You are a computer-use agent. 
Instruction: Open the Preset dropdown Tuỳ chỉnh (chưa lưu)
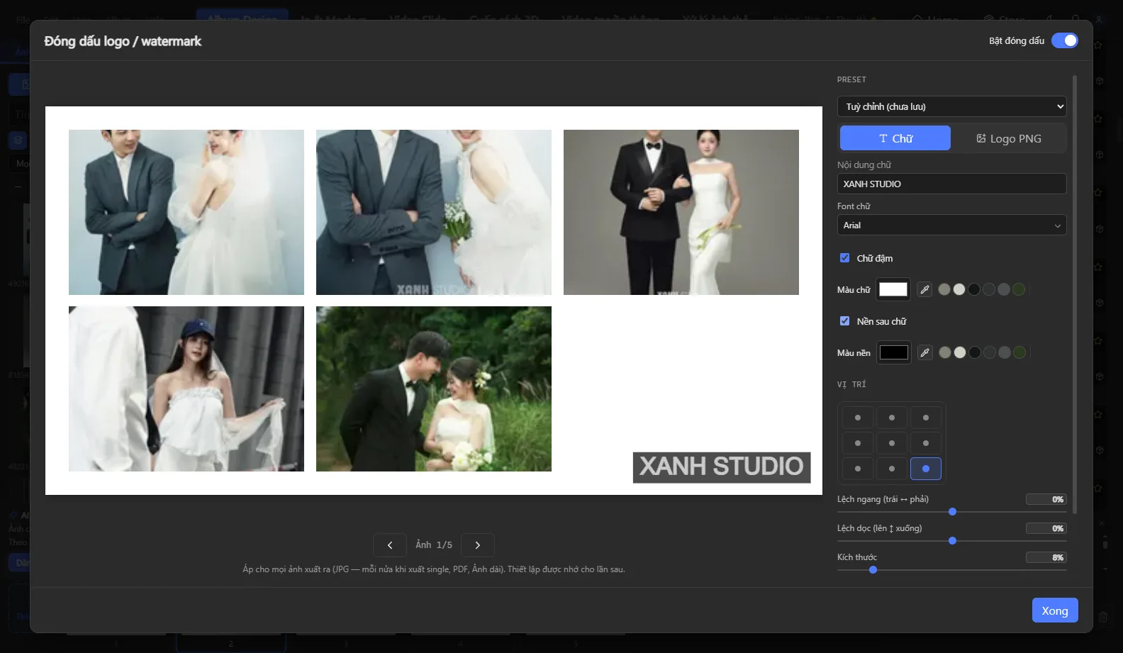[951, 106]
